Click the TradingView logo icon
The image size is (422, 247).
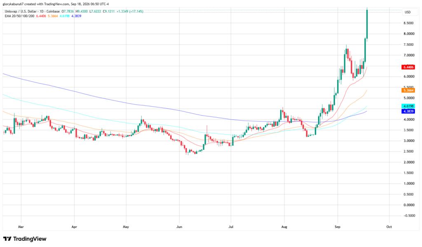(7, 239)
